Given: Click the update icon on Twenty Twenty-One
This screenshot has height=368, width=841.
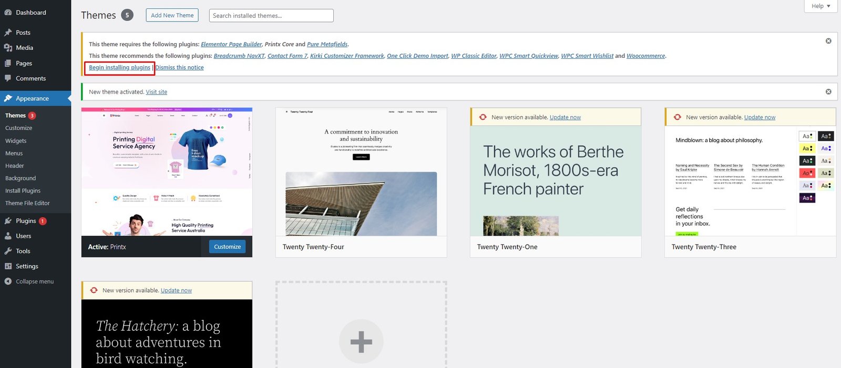Looking at the screenshot, I should click(483, 117).
